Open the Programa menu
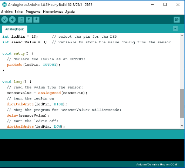 point(33,12)
